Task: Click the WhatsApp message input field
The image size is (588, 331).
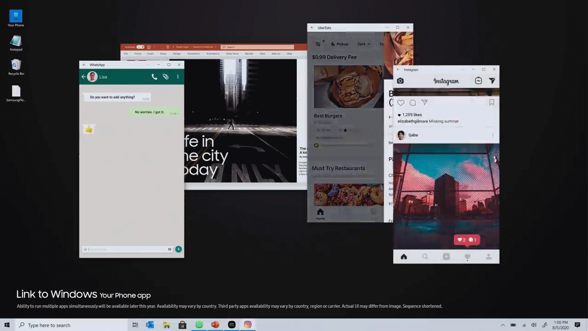Action: coord(127,249)
